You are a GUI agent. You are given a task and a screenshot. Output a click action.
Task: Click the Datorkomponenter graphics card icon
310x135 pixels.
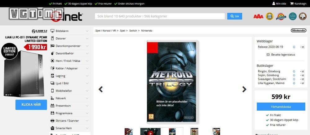pyautogui.click(x=52, y=46)
